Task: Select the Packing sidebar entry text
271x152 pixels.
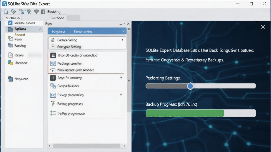Action: pos(20,46)
